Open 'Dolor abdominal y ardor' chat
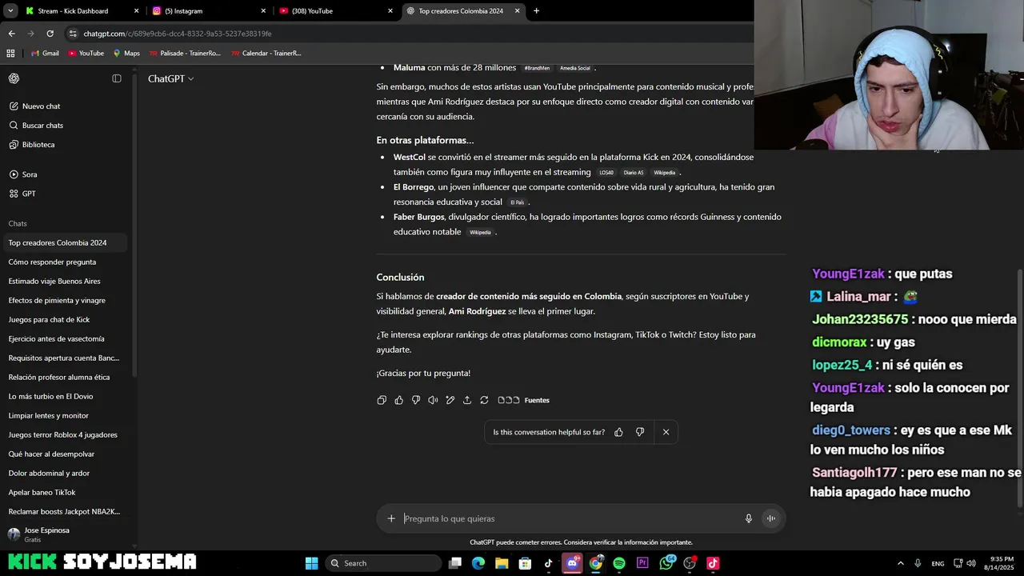1024x576 pixels. (66, 473)
